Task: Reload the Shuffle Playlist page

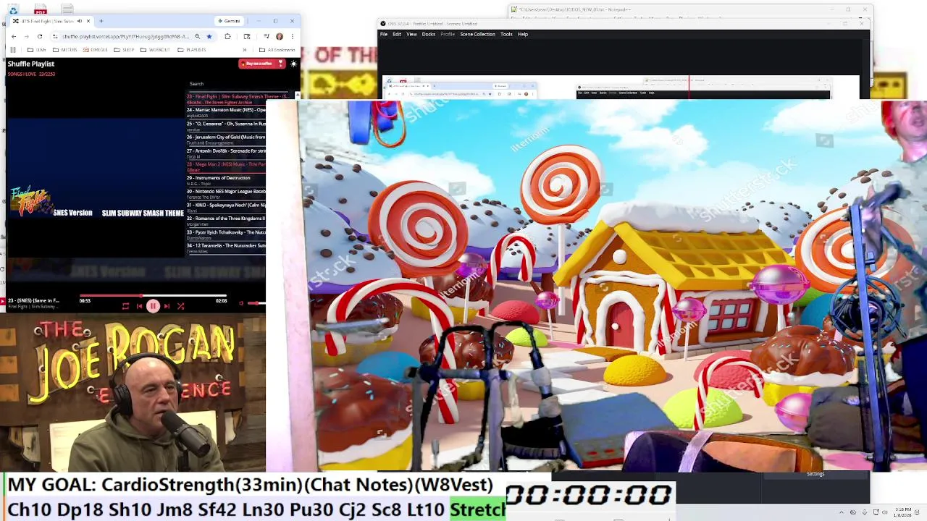Action: tap(40, 36)
